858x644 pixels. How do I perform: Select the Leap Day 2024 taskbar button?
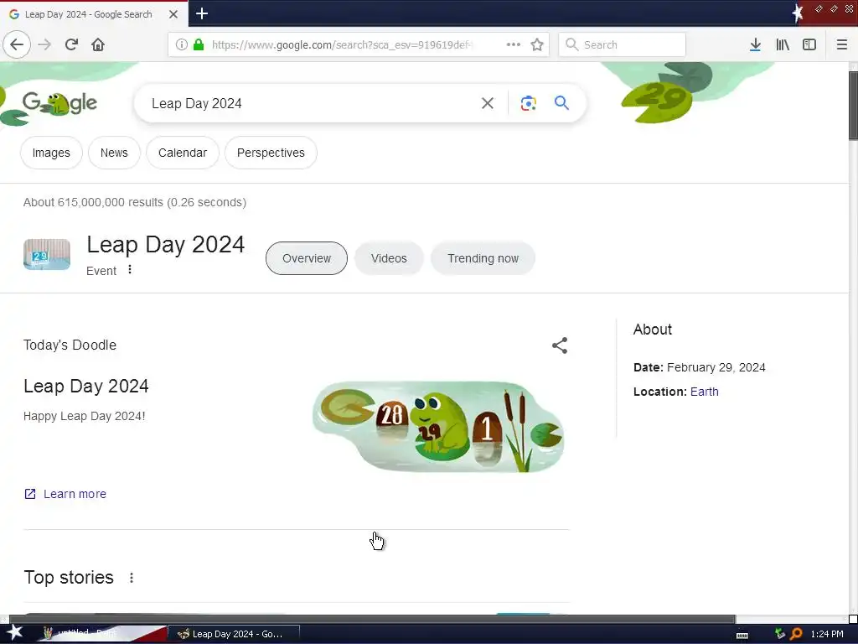point(235,634)
